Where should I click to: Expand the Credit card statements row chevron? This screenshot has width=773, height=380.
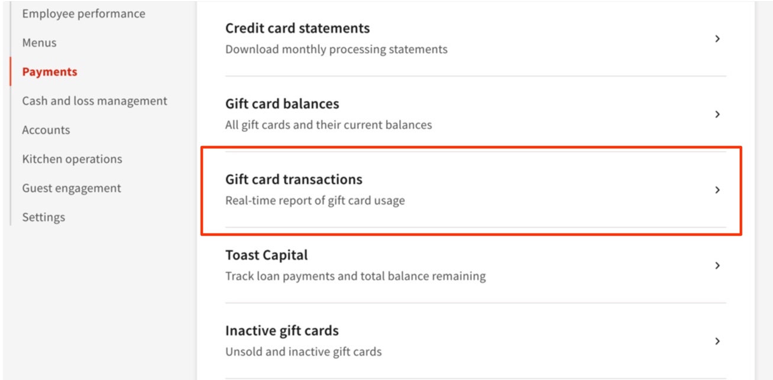tap(717, 38)
